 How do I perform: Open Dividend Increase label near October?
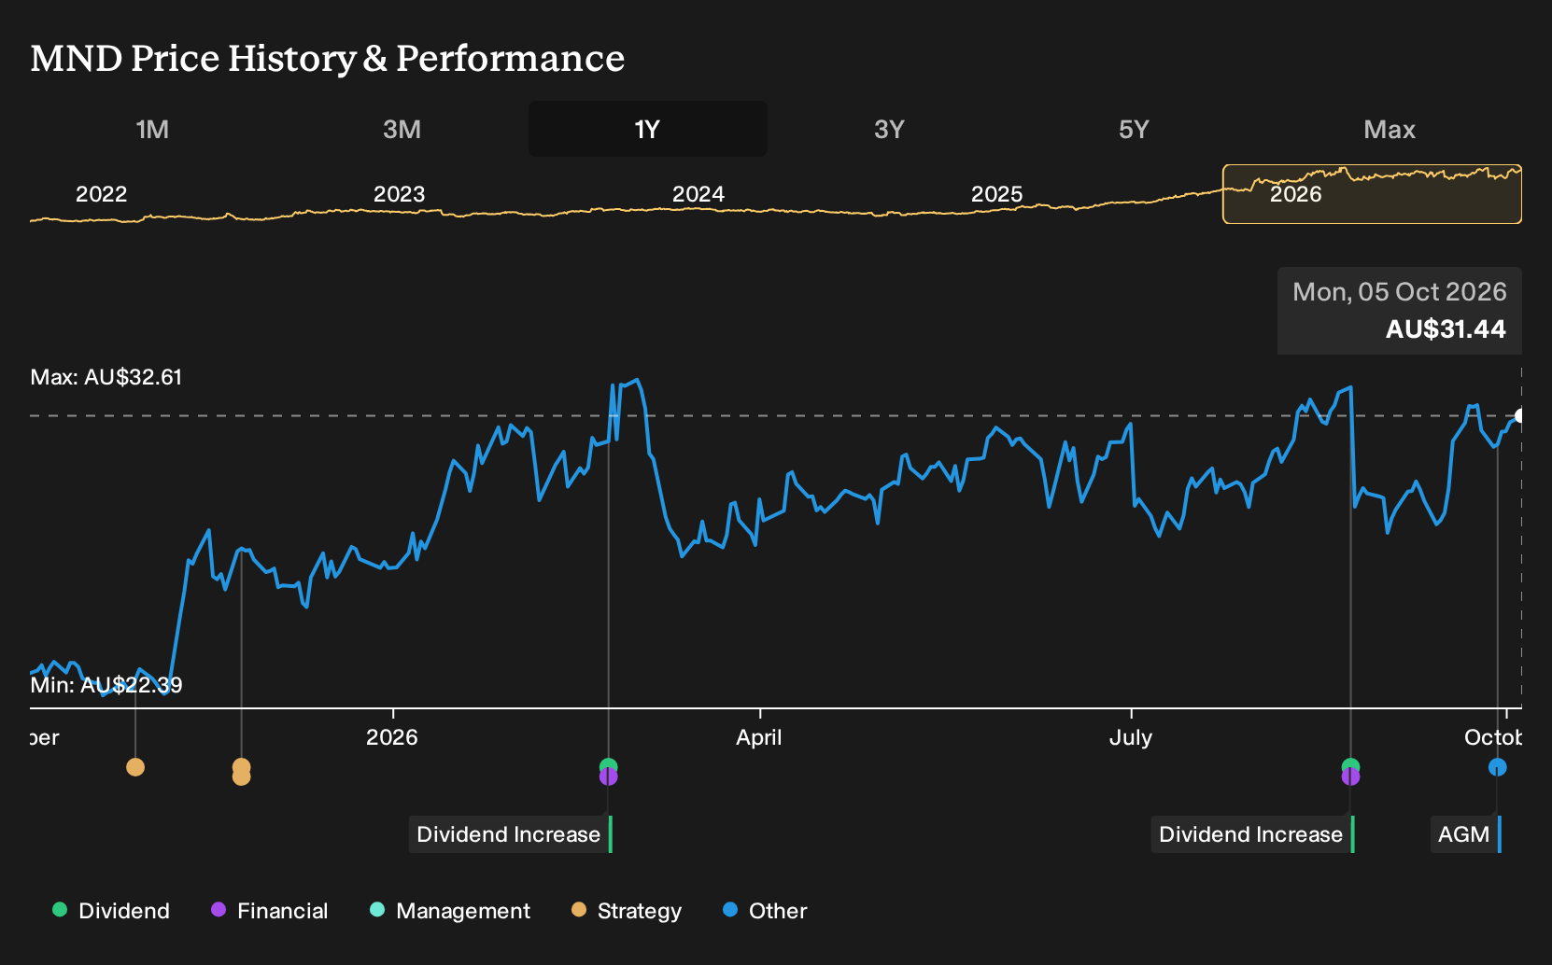pyautogui.click(x=1252, y=834)
